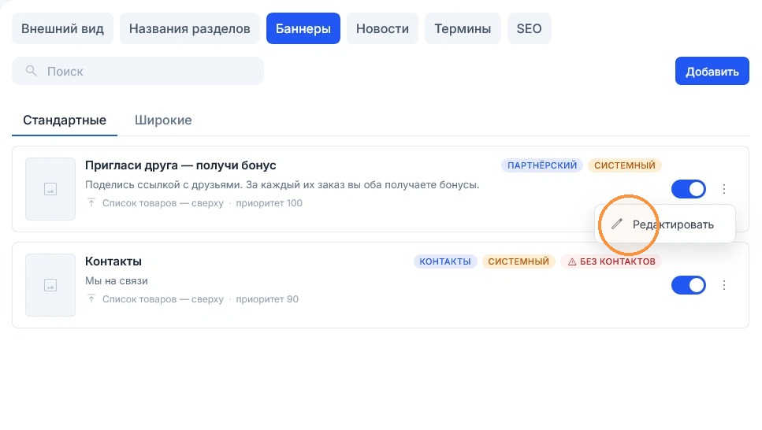The image size is (762, 430).
Task: Go to the Новости section
Action: pos(382,28)
